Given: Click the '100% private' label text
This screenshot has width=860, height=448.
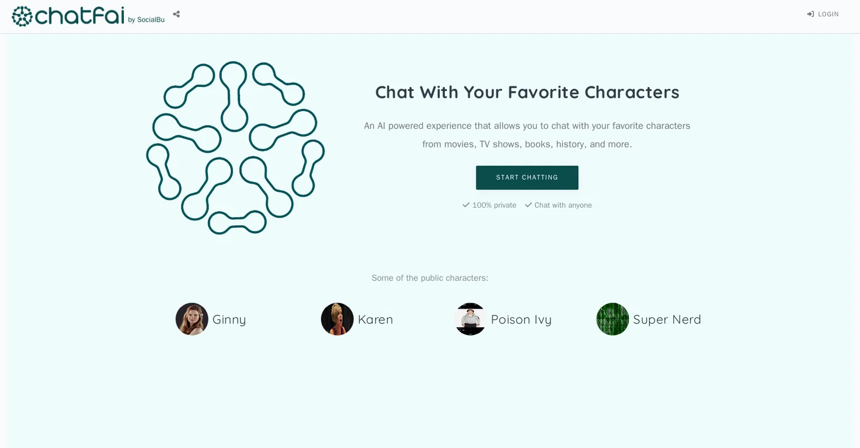Looking at the screenshot, I should 494,205.
